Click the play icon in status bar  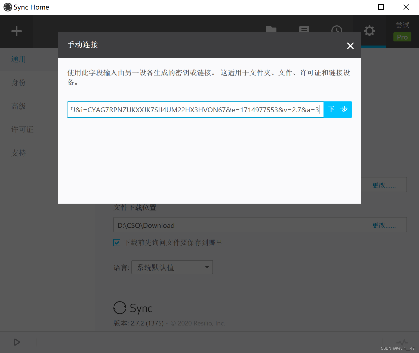(x=17, y=342)
